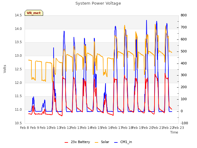This screenshot has width=197, height=148.
Task: Click the 500 right axis tick label
Action: (184, 51)
